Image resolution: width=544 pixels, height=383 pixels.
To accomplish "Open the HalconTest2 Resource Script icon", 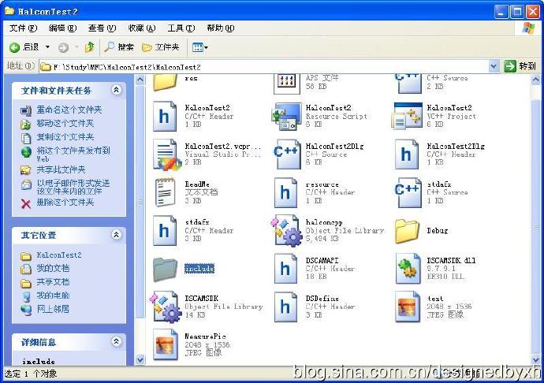I will point(286,116).
